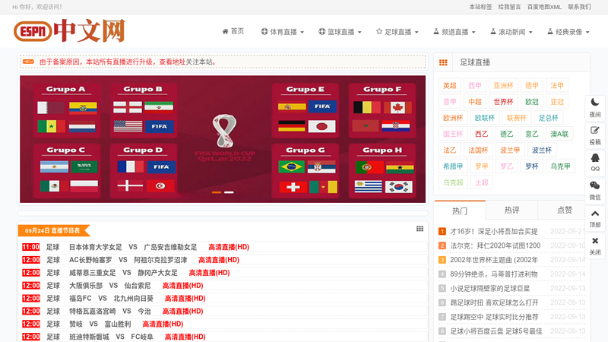Select the 亚洲杯 tag
The height and width of the screenshot is (342, 608).
503,86
